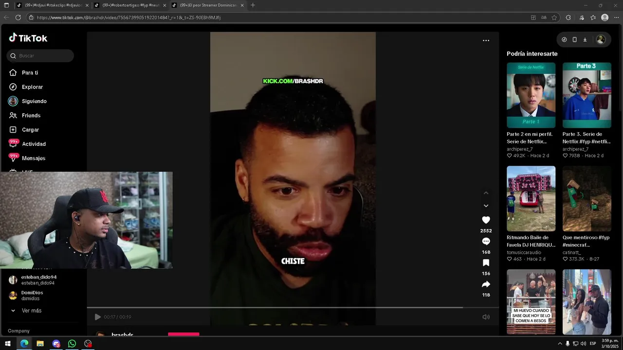The width and height of the screenshot is (623, 350).
Task: Click the desktop app download icon
Action: pyautogui.click(x=585, y=40)
